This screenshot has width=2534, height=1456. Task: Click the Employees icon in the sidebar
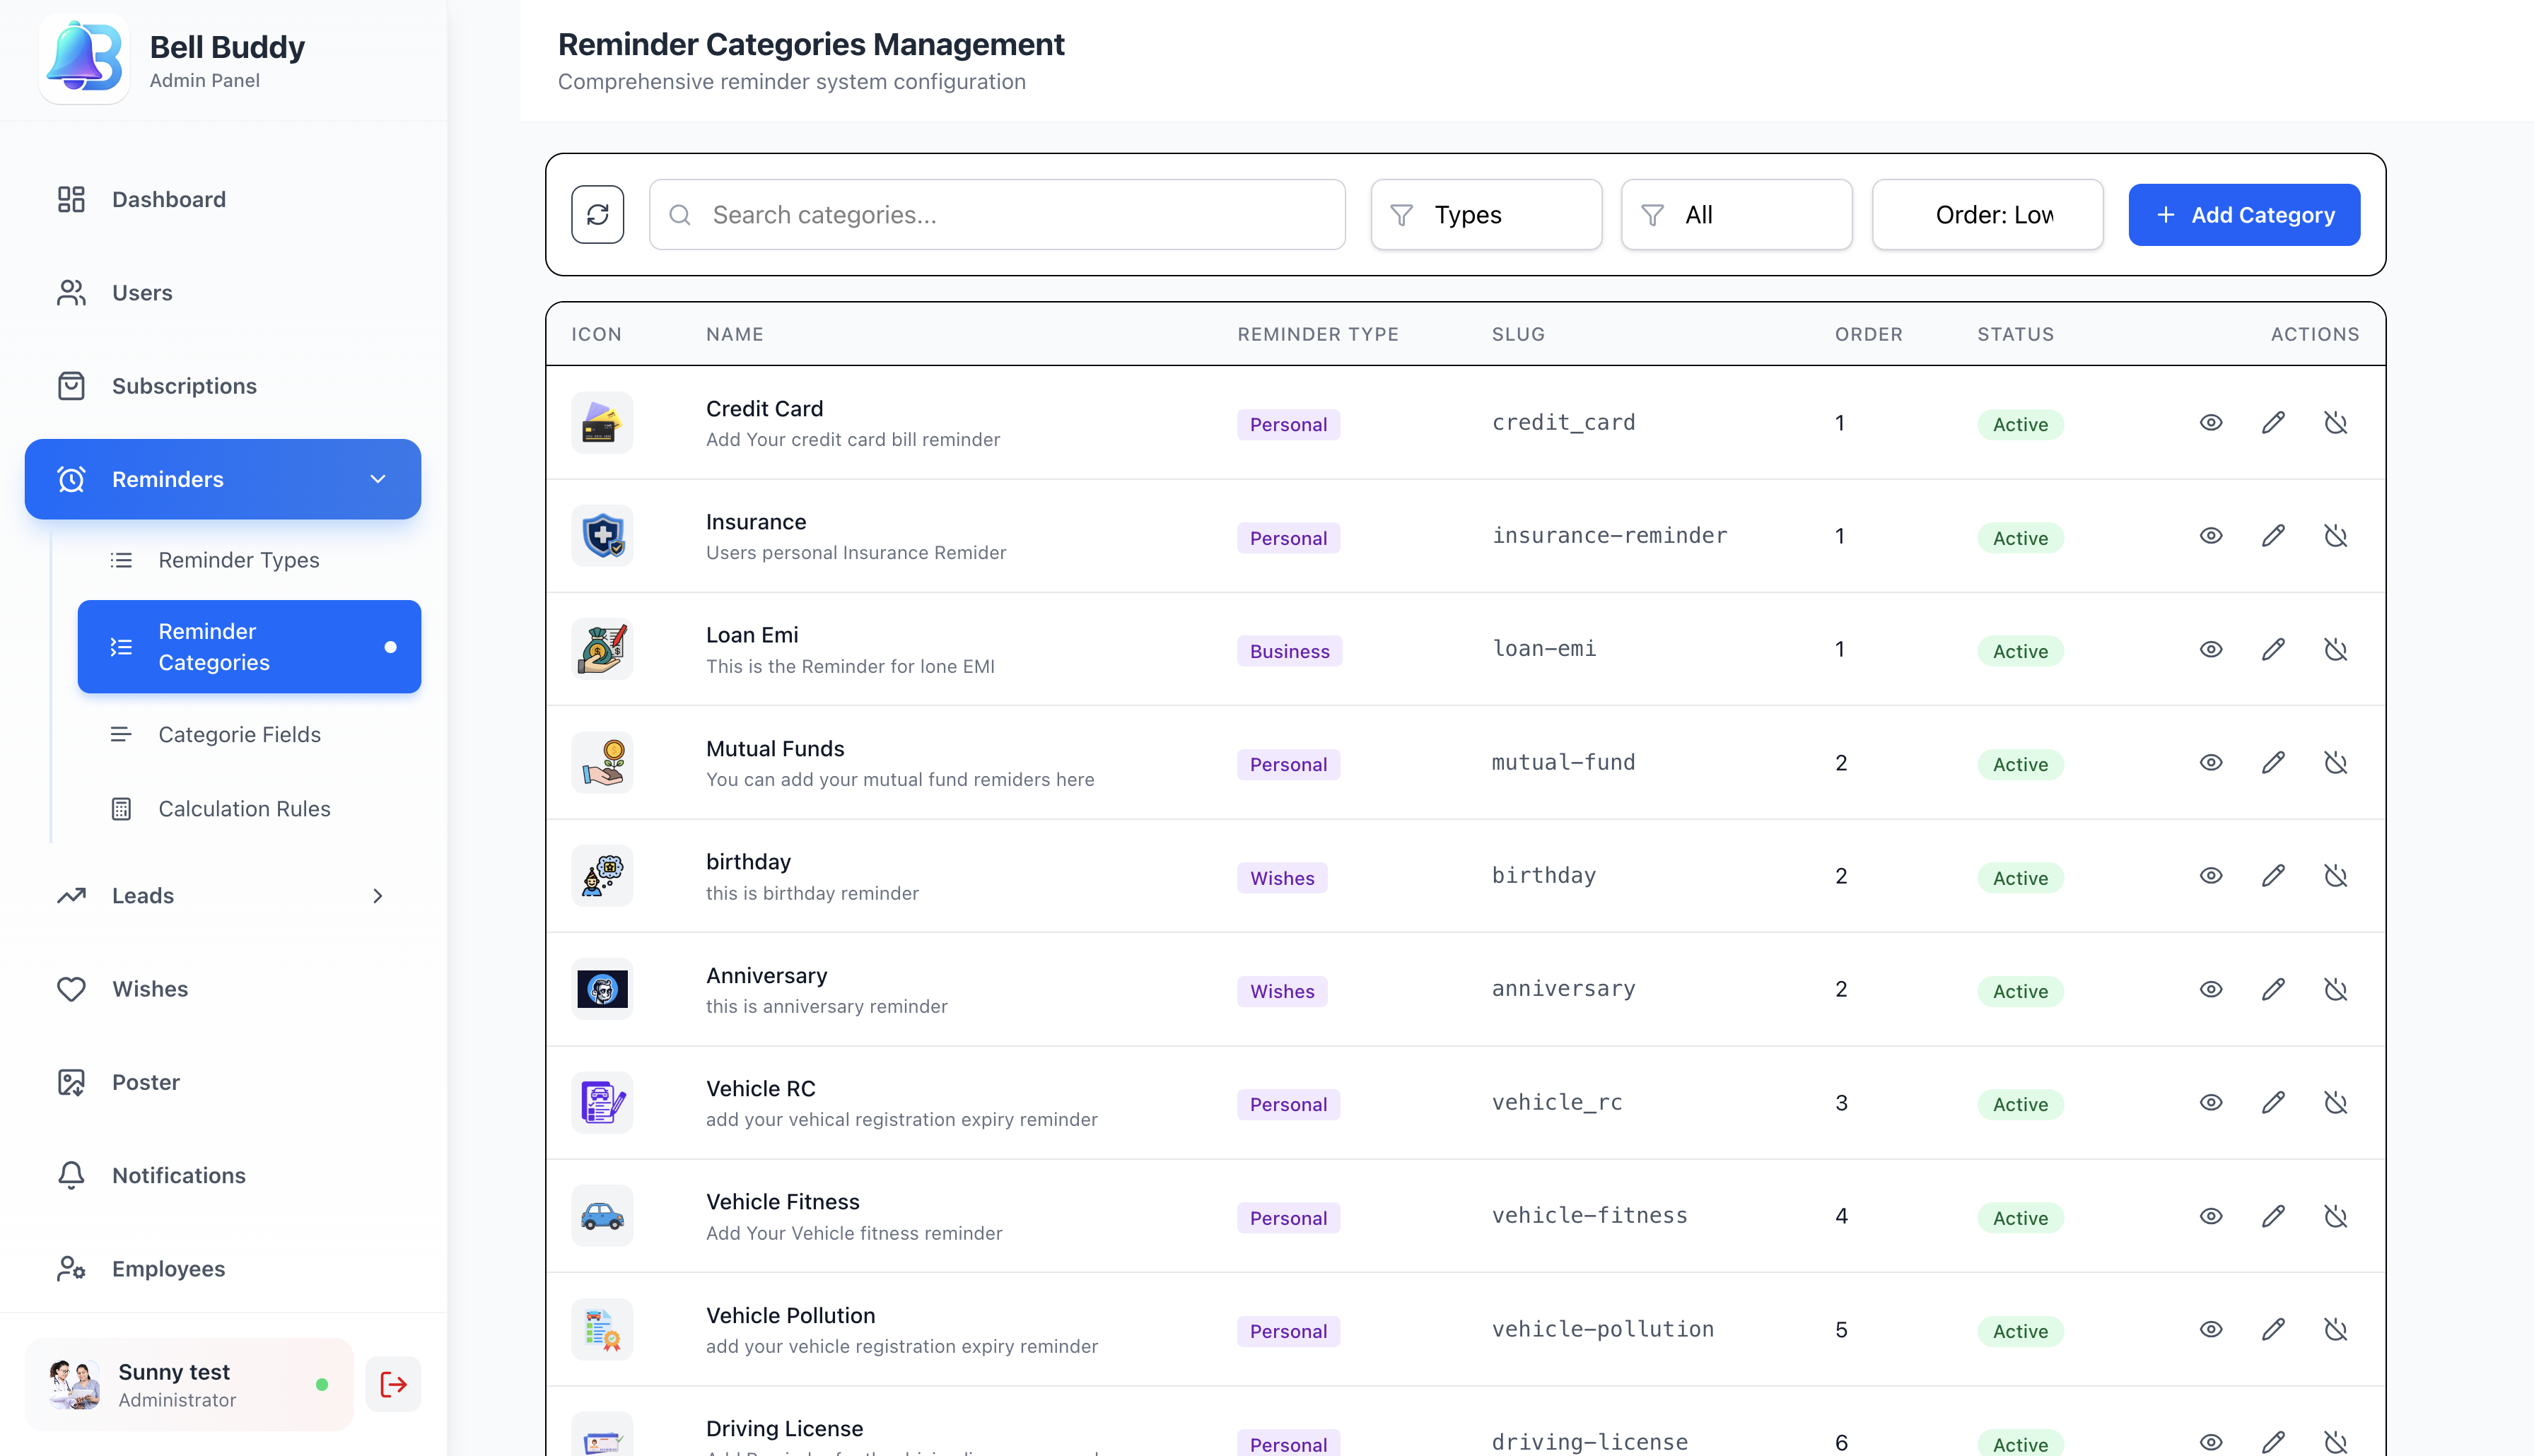tap(71, 1268)
